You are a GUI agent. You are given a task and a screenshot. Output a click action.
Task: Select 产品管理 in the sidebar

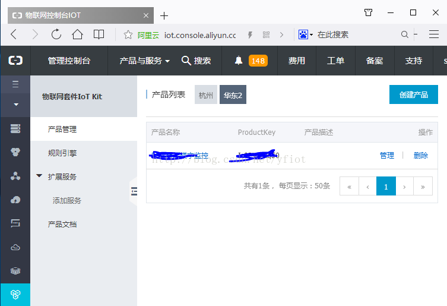click(x=84, y=129)
